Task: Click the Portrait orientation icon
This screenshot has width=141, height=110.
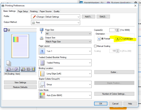Action: [x=99, y=39]
